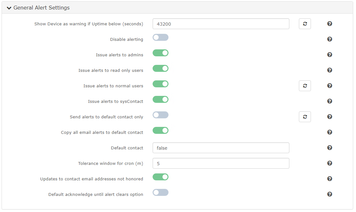The width and height of the screenshot is (356, 212).
Task: Open help for Copy all email alerts setting
Action: click(329, 132)
